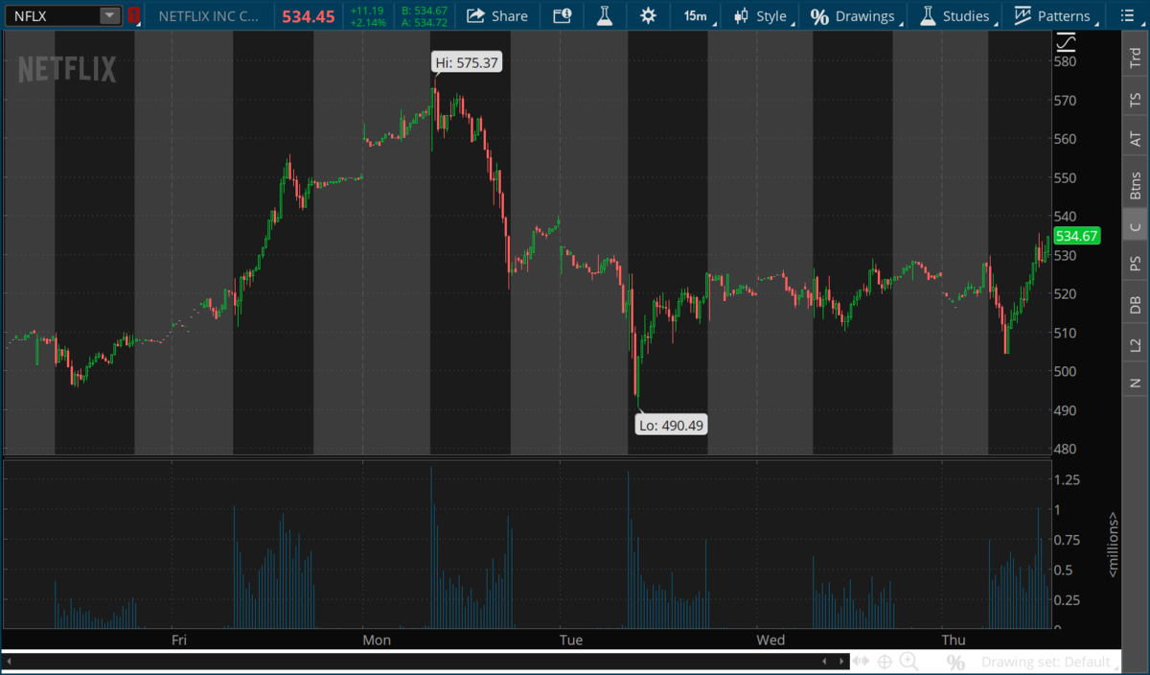Open the Trd sidebar tab
This screenshot has width=1150, height=675.
pyautogui.click(x=1136, y=56)
